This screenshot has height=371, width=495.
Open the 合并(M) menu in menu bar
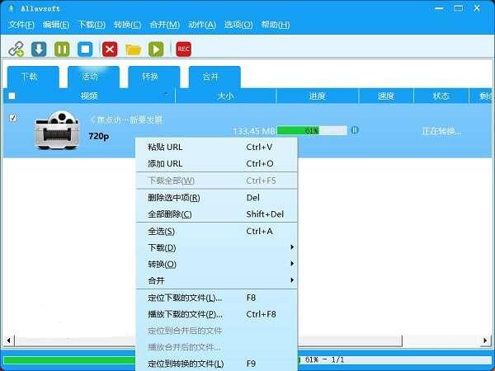click(x=164, y=25)
